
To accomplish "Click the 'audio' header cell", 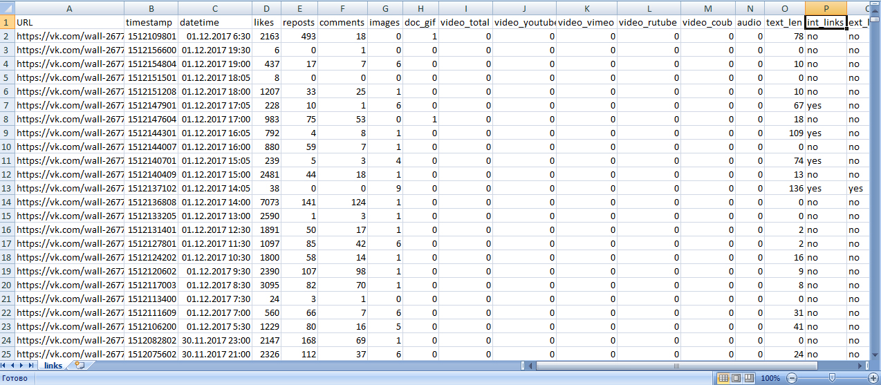I will tap(750, 22).
